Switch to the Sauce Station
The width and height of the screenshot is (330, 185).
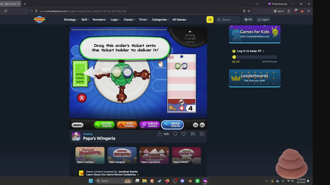coord(150,125)
